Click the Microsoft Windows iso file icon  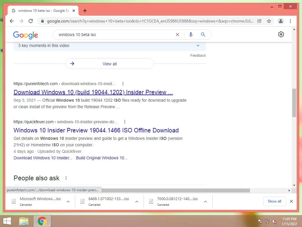click(x=14, y=201)
